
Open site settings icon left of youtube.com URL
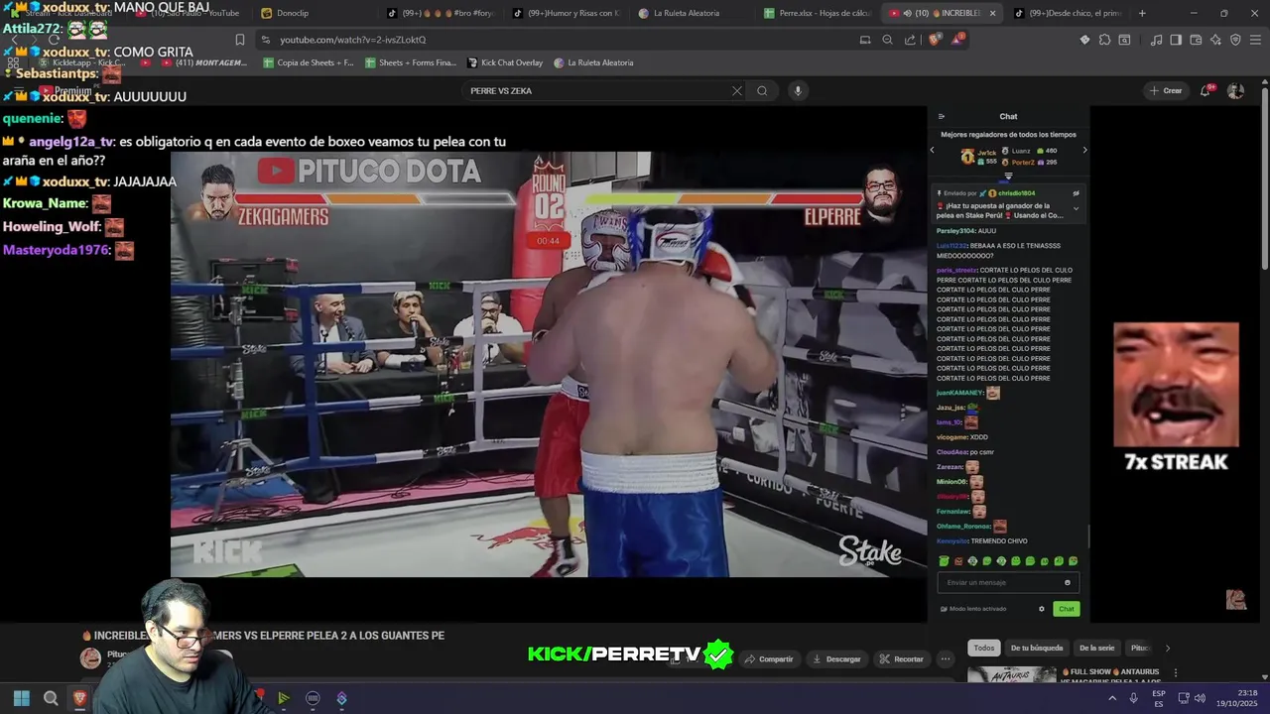(x=265, y=40)
